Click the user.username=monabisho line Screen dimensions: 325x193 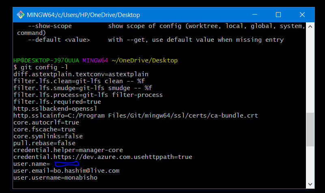[55, 178]
